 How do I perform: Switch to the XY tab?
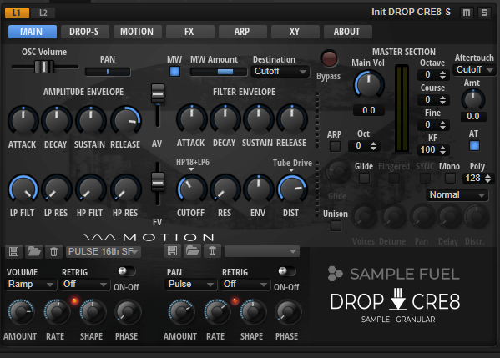pyautogui.click(x=295, y=32)
